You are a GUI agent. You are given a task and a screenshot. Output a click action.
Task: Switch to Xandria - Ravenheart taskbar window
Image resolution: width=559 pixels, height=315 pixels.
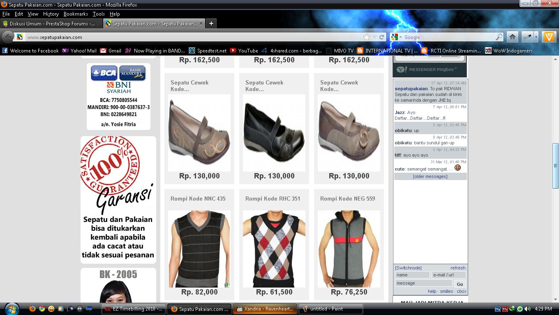click(x=265, y=309)
